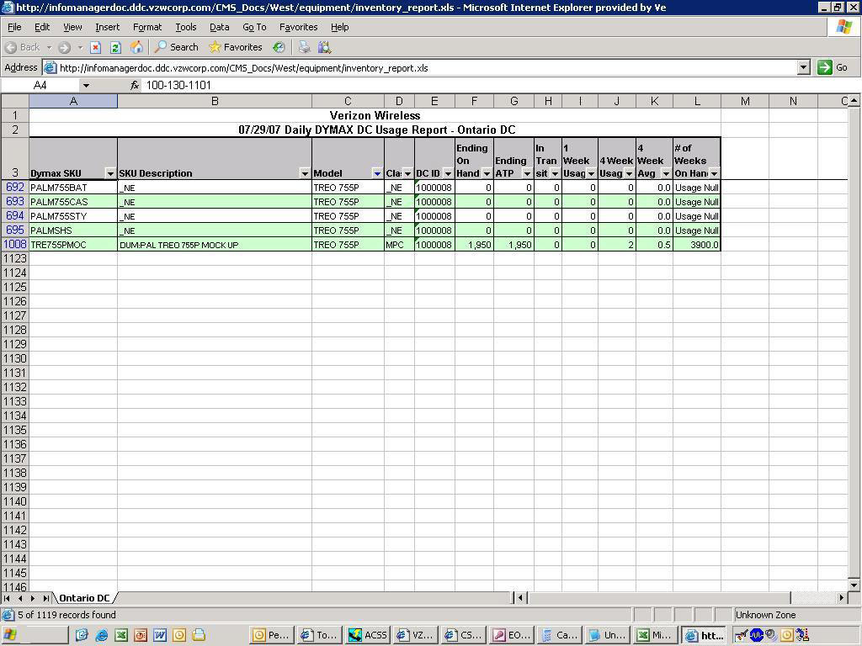
Task: Launch Excel from quick launch bar
Action: pyautogui.click(x=121, y=636)
